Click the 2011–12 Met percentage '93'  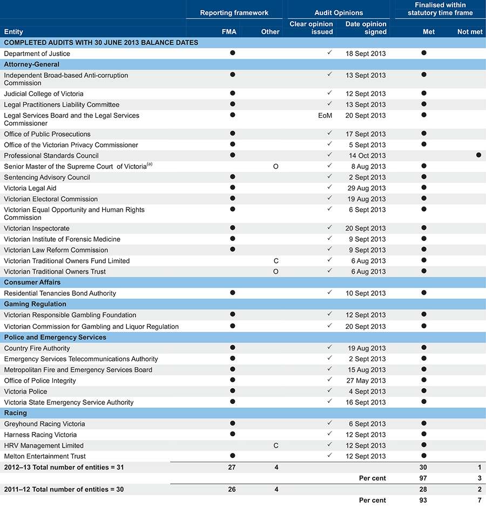(423, 500)
